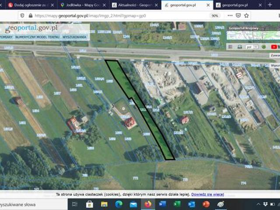Open the page actions three-dots menu
The height and width of the screenshot is (210, 280).
[231, 15]
